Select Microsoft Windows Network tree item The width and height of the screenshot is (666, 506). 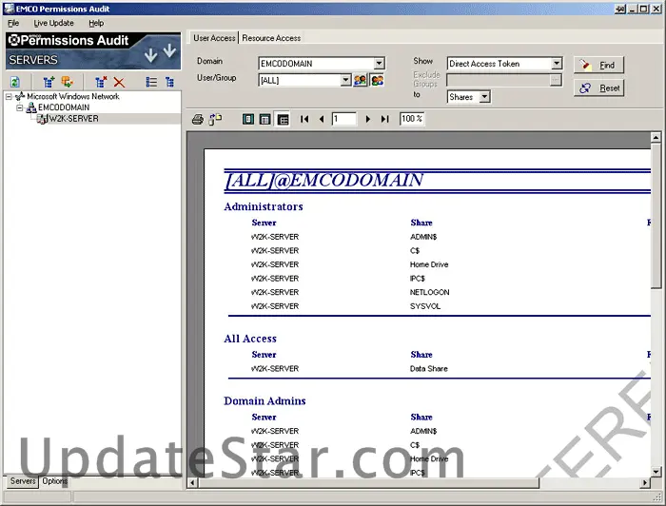pyautogui.click(x=73, y=96)
